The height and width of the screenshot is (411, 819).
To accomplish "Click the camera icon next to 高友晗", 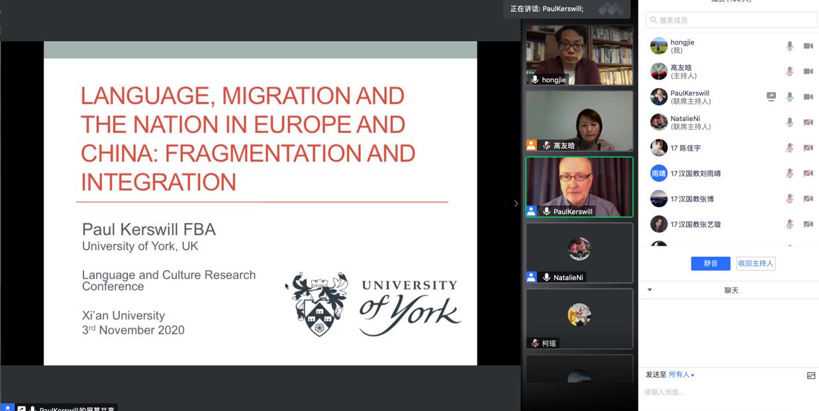I will [808, 71].
